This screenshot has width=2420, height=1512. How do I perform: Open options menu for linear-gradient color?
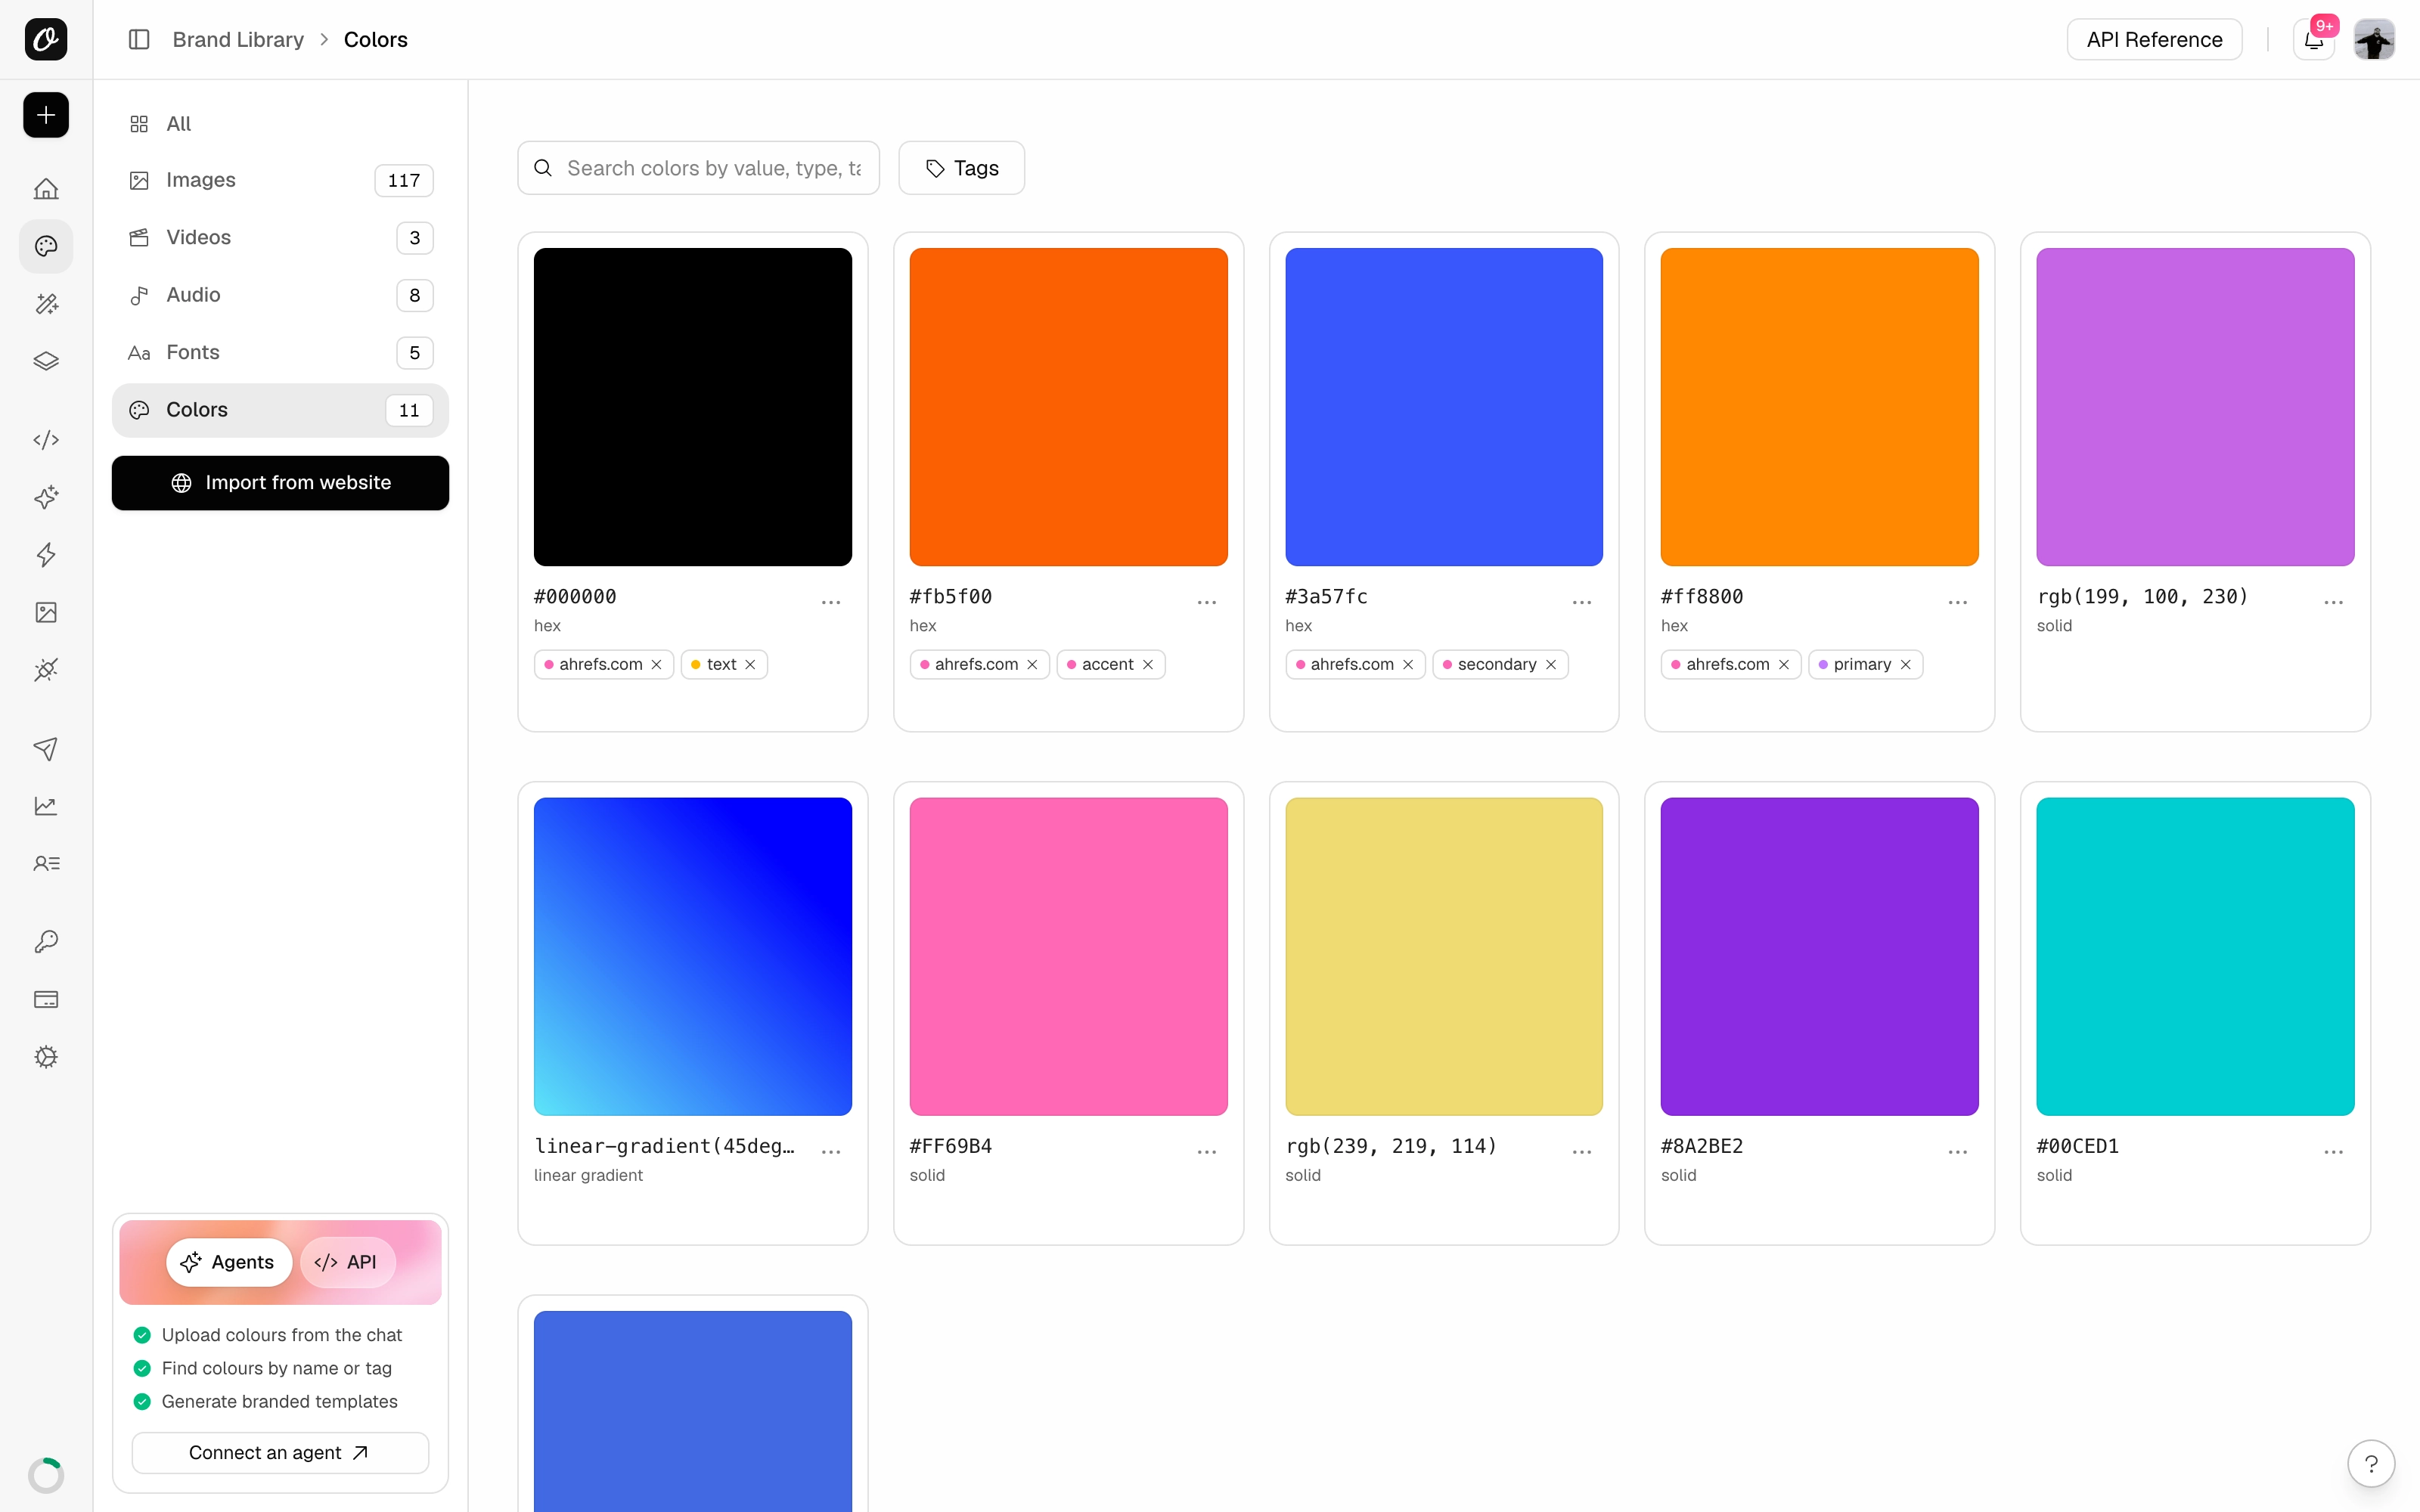point(831,1152)
